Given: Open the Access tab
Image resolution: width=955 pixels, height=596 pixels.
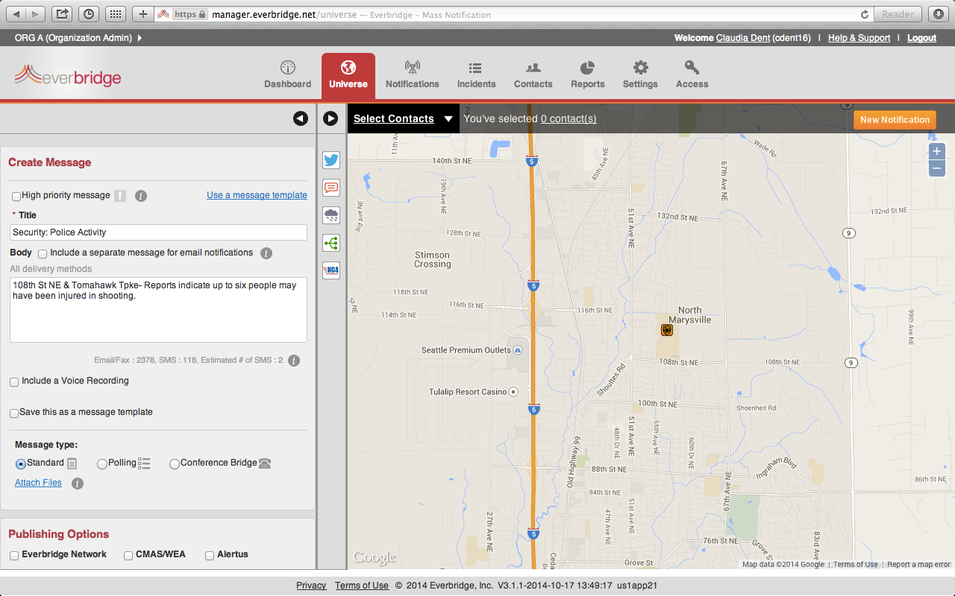Looking at the screenshot, I should tap(692, 75).
